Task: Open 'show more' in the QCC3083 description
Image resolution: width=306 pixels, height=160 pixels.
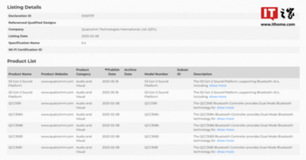Action: [225, 141]
